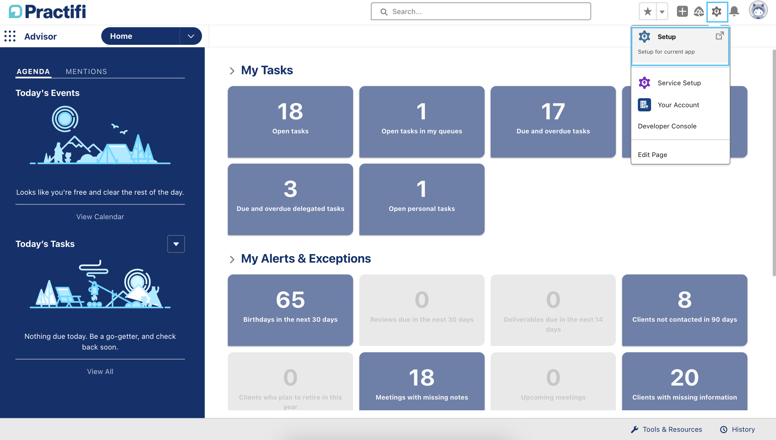Open Clients with missing information tile
This screenshot has width=776, height=440.
[x=684, y=381]
